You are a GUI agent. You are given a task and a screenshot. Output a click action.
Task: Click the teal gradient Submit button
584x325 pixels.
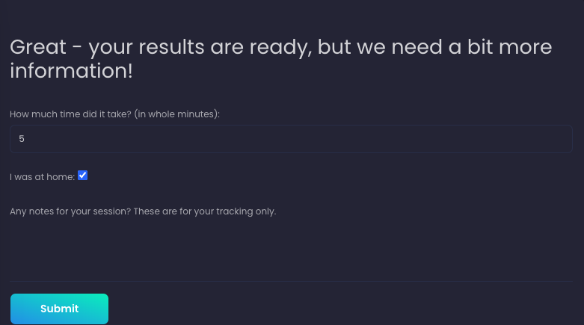click(x=59, y=309)
